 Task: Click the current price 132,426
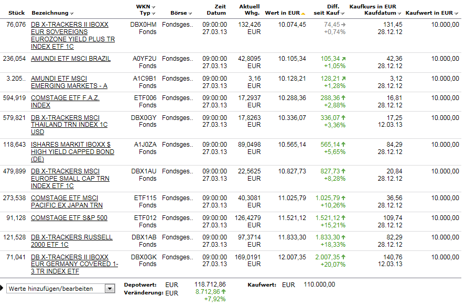(x=250, y=25)
